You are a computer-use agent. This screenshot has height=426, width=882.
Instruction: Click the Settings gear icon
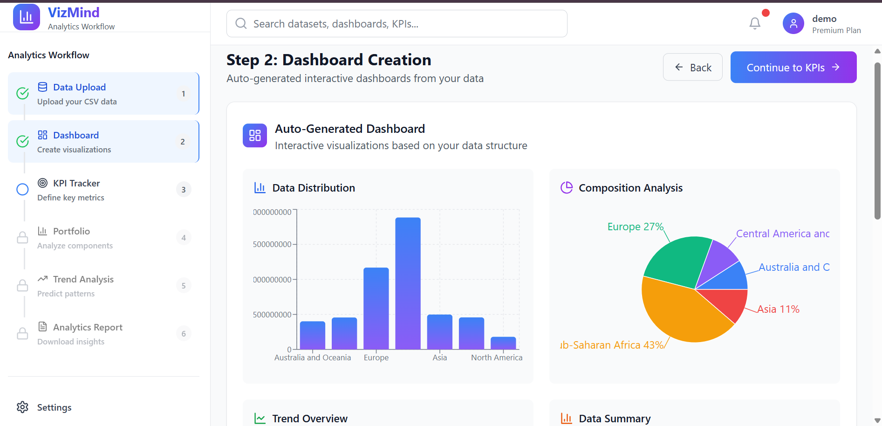click(22, 407)
